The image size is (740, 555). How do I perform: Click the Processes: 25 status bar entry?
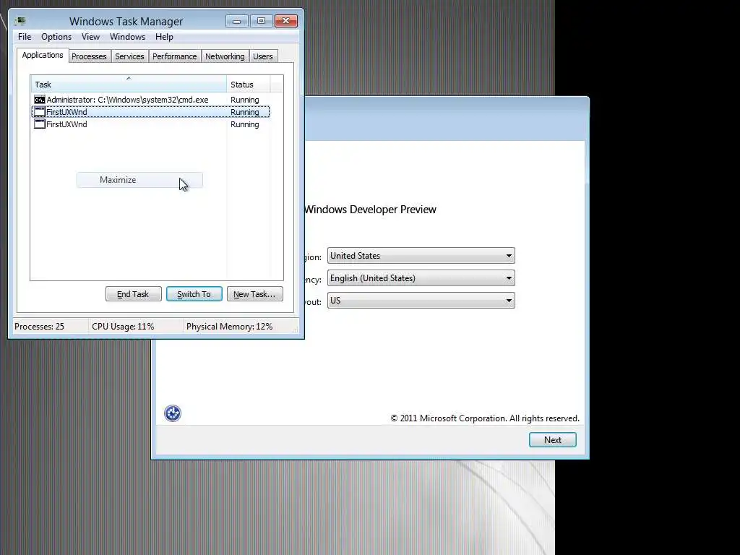click(x=39, y=327)
